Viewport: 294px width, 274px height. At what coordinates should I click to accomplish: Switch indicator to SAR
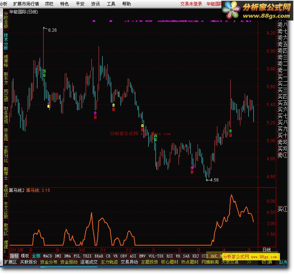(x=186, y=256)
